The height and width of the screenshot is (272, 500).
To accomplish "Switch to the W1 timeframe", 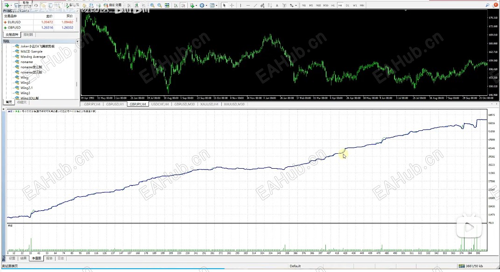I will point(355,6).
